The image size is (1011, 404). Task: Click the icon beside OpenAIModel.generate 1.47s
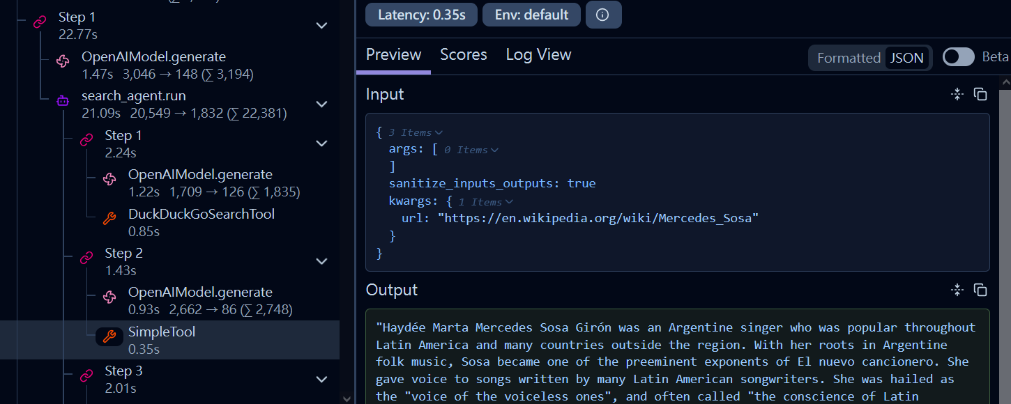click(63, 61)
